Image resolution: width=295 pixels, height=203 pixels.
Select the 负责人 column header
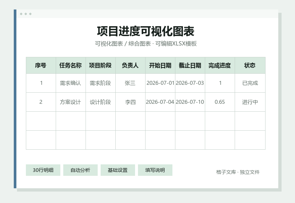click(x=130, y=65)
